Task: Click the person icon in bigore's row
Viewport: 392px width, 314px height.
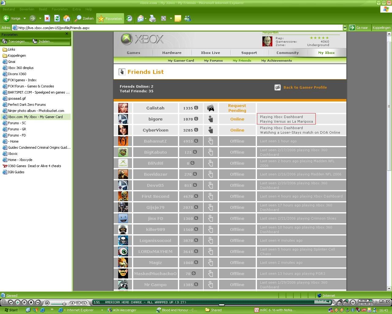Action: tap(210, 119)
